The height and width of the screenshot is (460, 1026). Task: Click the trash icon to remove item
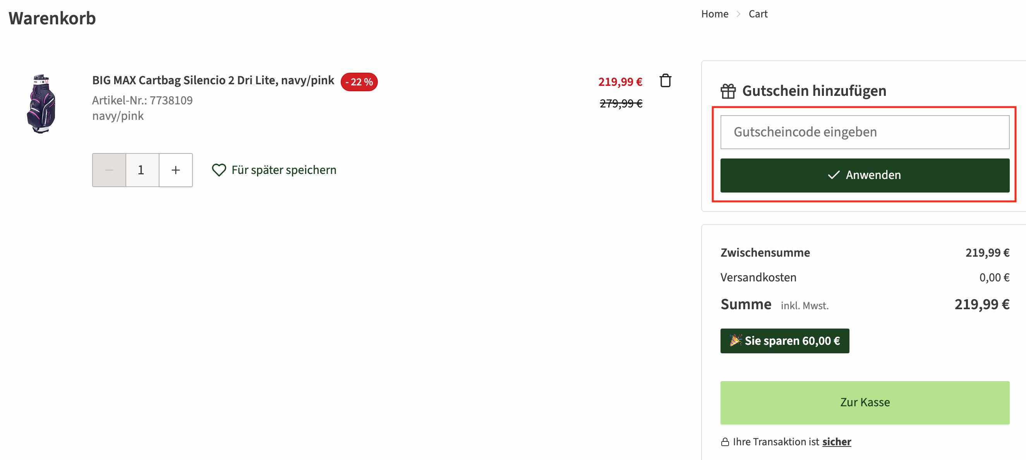click(665, 81)
